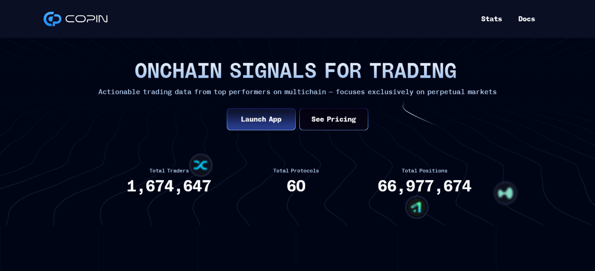Click the word TRADING in the headline

[413, 71]
